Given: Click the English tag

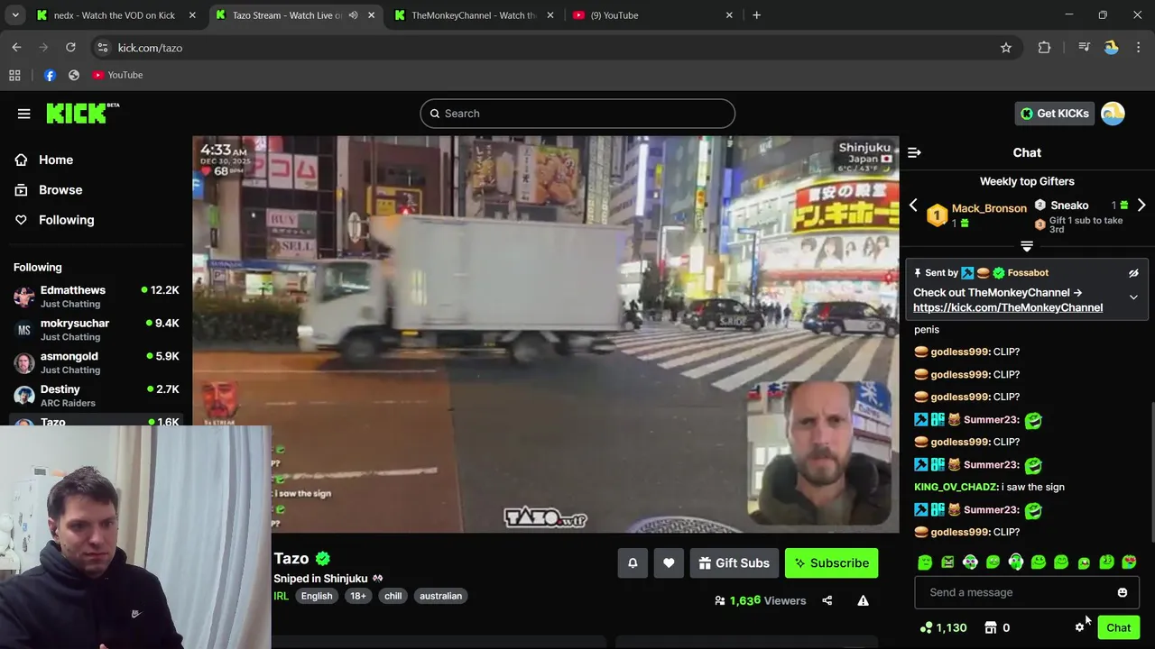Looking at the screenshot, I should (x=317, y=596).
